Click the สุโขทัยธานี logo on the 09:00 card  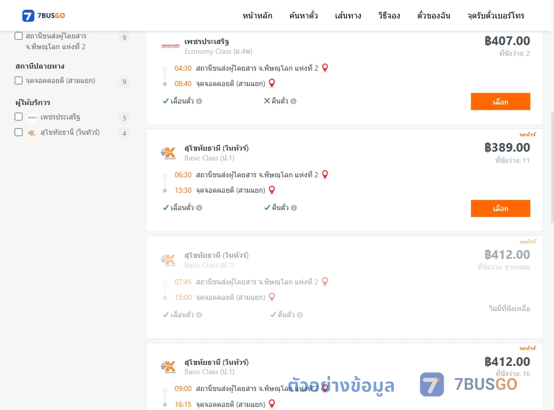point(169,367)
